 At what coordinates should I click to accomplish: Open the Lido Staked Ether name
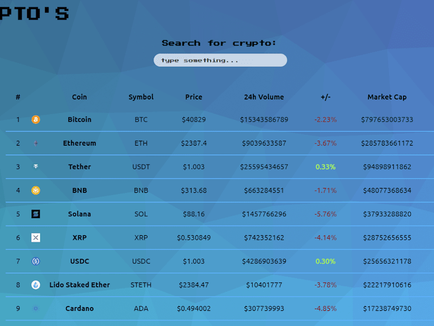[x=79, y=285]
